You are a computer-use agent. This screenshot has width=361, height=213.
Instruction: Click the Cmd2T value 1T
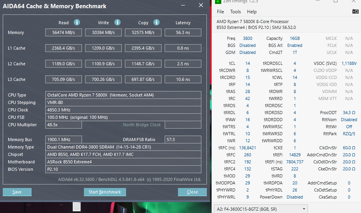(295, 52)
